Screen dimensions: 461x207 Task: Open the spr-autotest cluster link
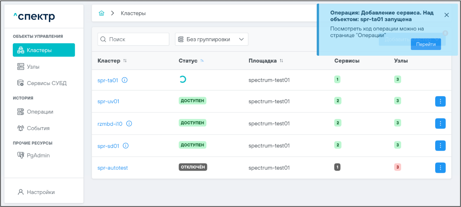click(112, 168)
